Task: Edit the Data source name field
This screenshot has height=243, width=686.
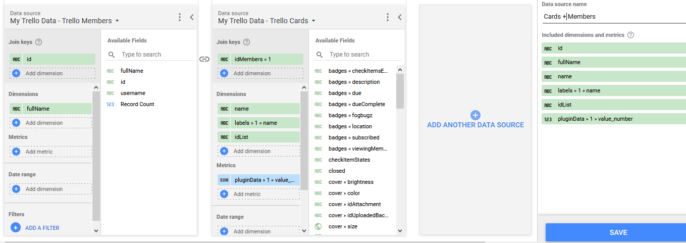Action: (614, 17)
